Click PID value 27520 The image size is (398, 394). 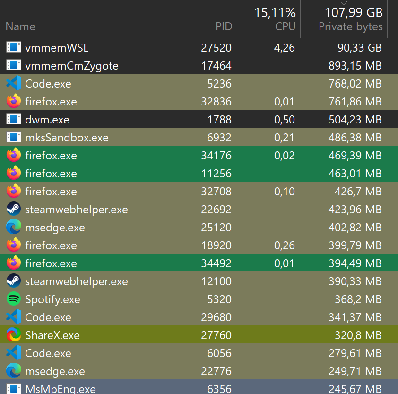pyautogui.click(x=216, y=48)
